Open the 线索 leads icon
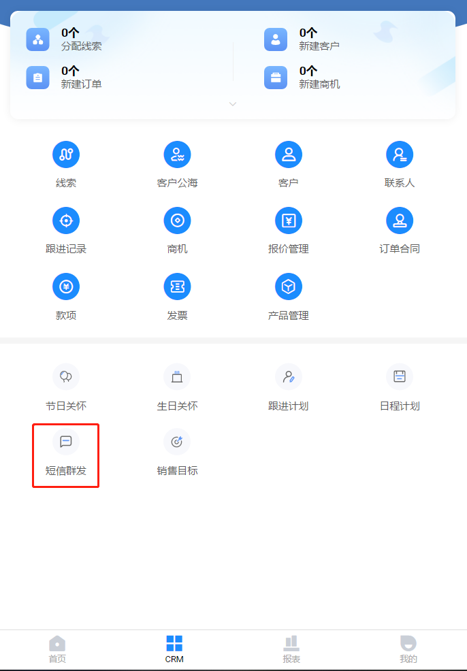 pyautogui.click(x=66, y=154)
